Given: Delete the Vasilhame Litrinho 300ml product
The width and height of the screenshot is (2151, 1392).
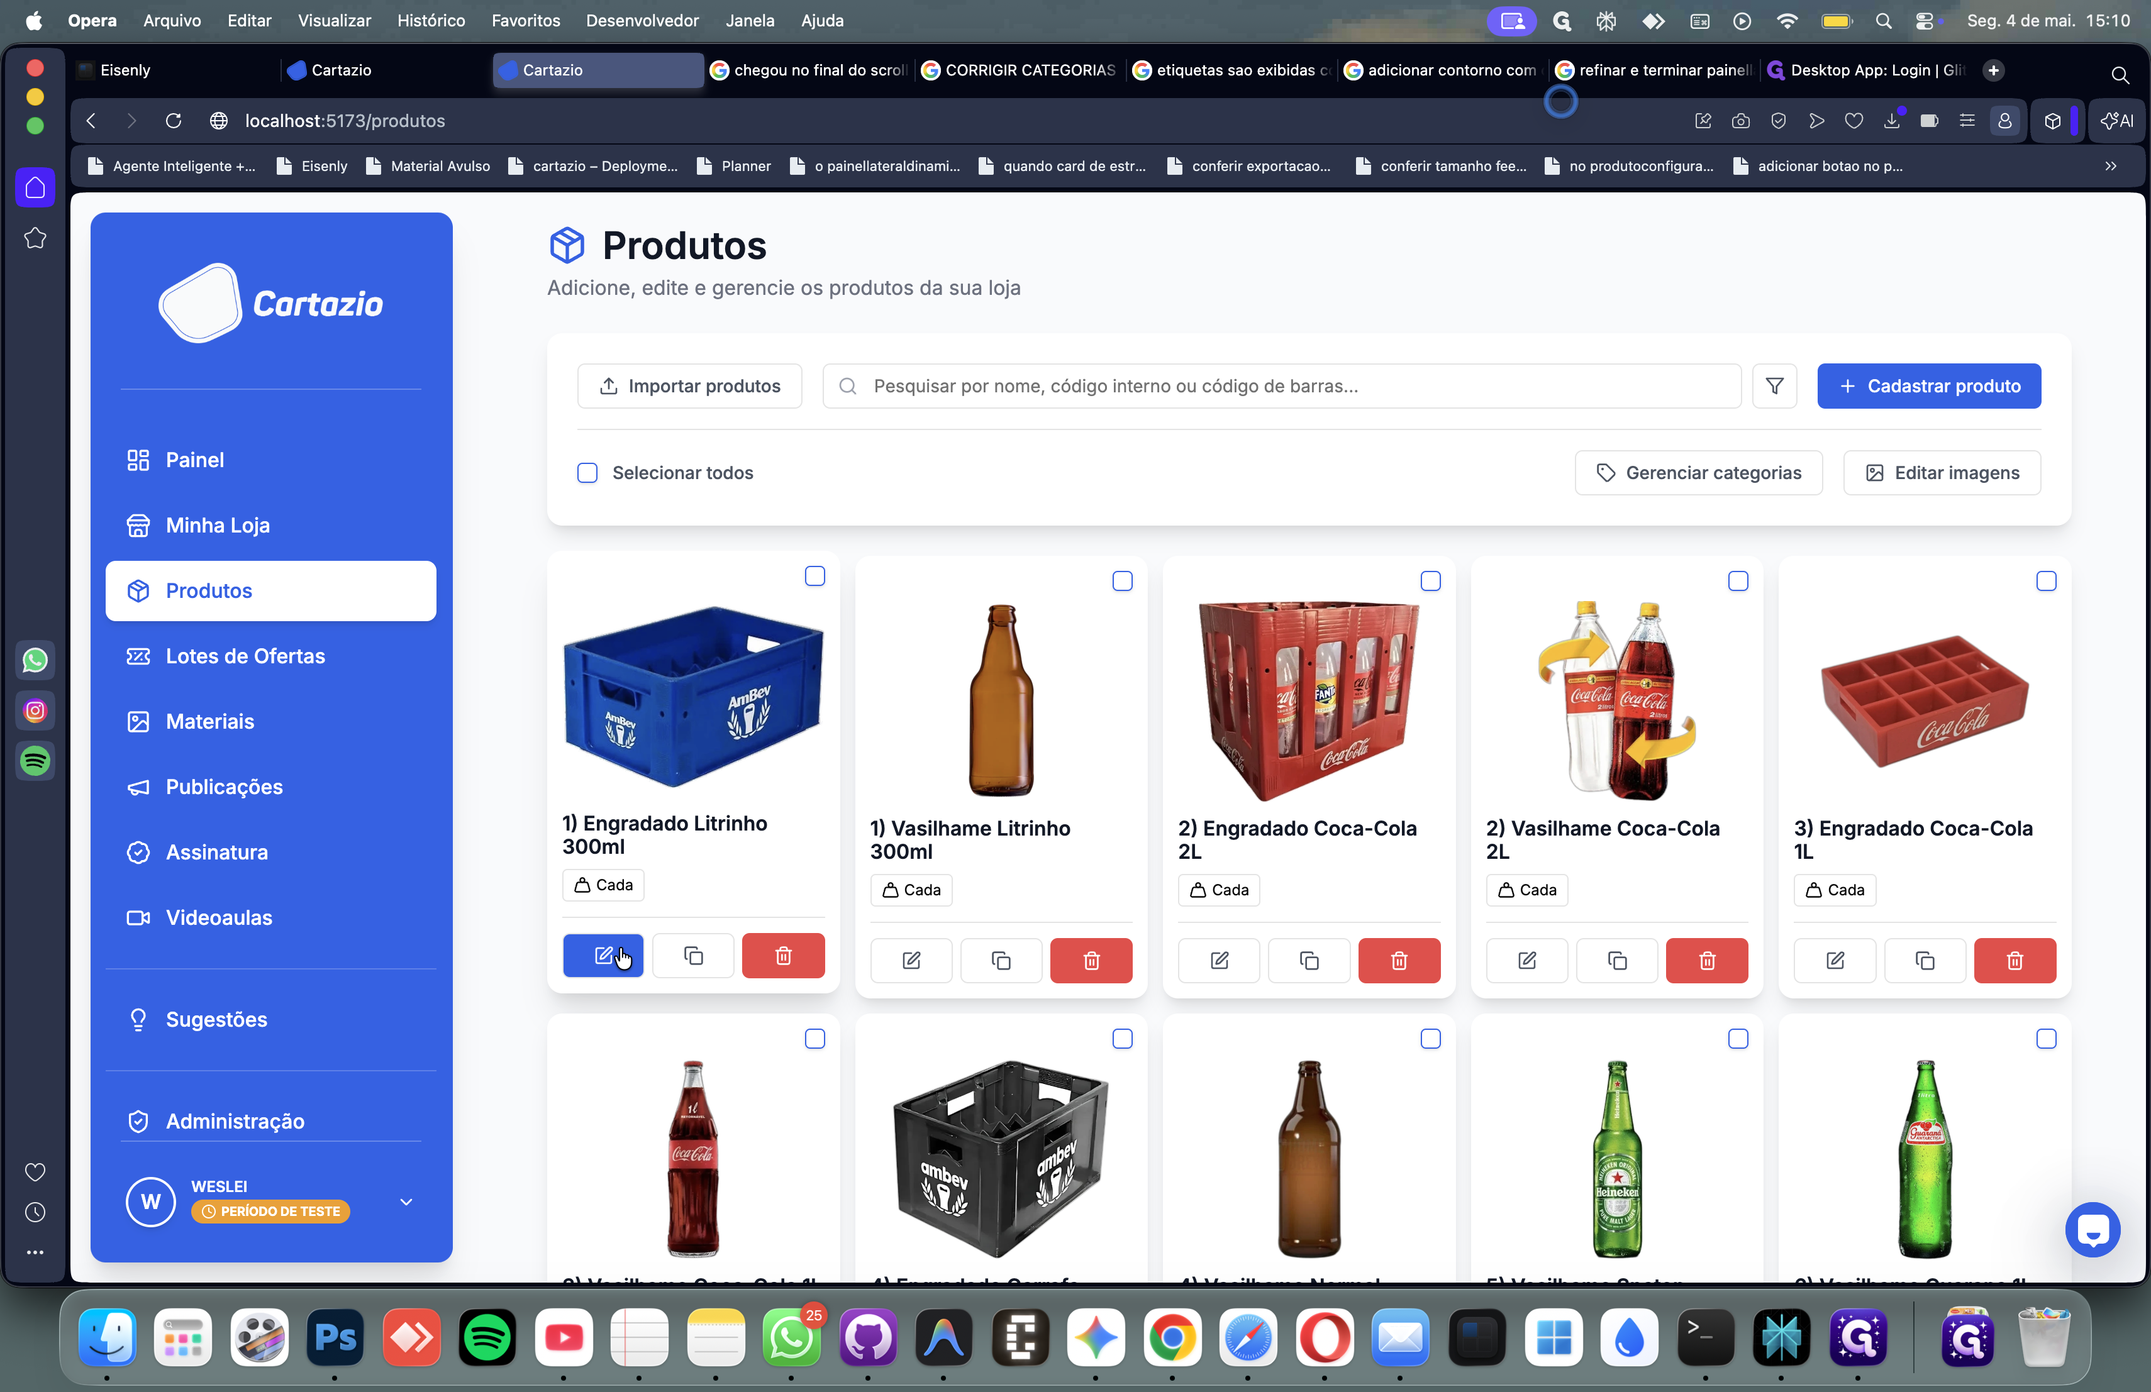Looking at the screenshot, I should point(1091,960).
